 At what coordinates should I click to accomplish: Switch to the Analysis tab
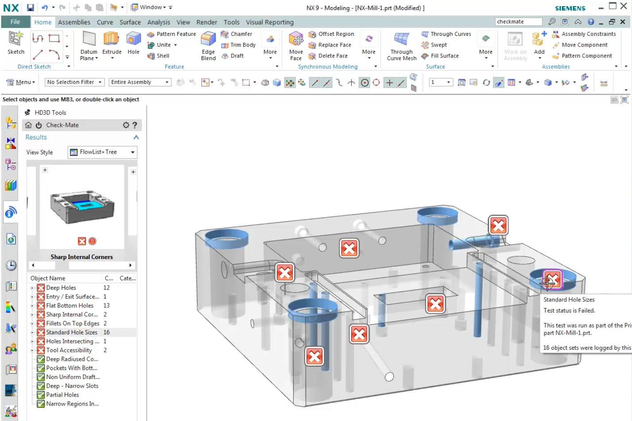coord(159,22)
